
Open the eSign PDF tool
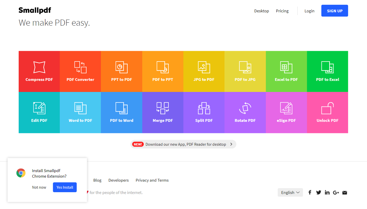(286, 113)
